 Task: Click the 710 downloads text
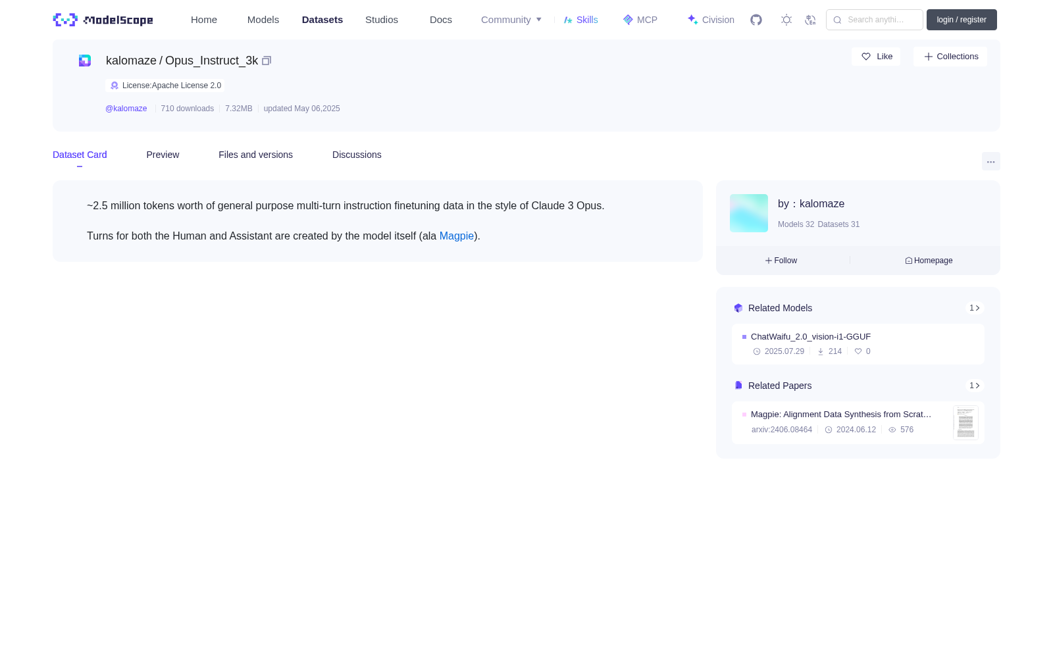pyautogui.click(x=188, y=109)
